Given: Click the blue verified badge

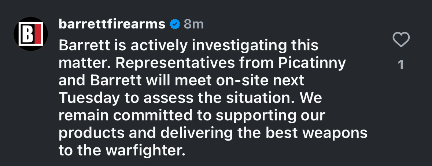Looking at the screenshot, I should click(x=175, y=24).
